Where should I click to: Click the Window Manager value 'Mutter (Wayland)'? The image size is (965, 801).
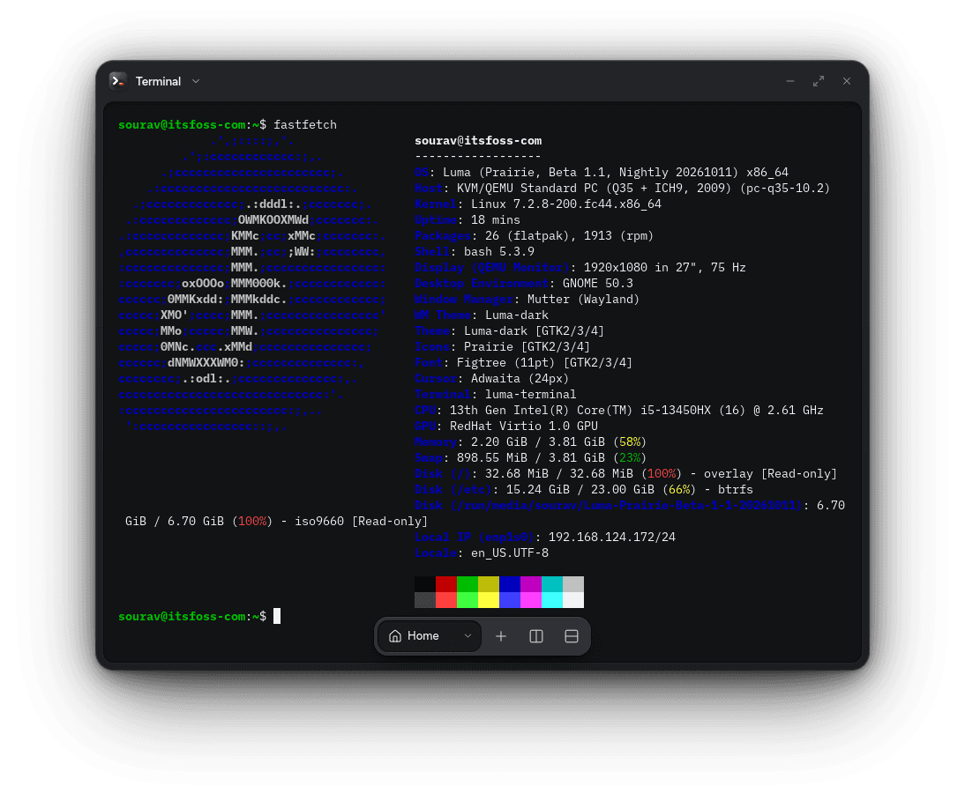coord(583,300)
